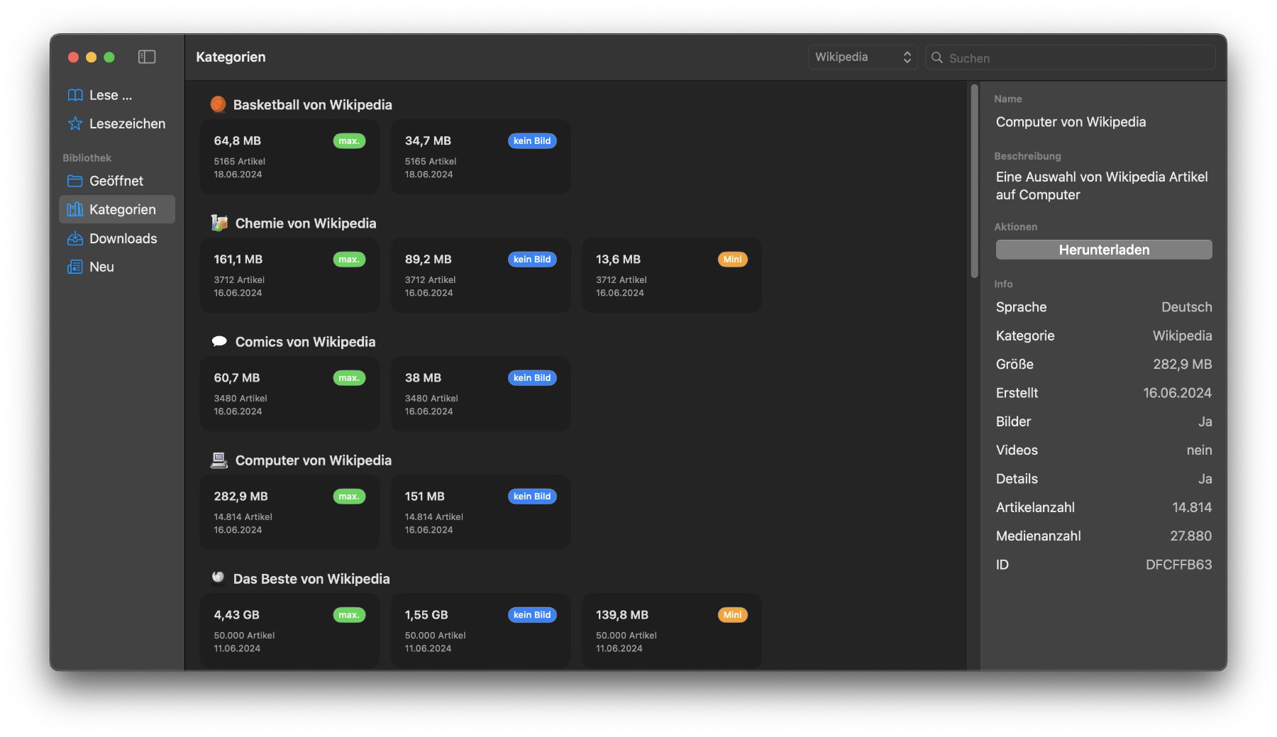Click the ID value DFCFFB63
The image size is (1277, 737).
pos(1178,565)
